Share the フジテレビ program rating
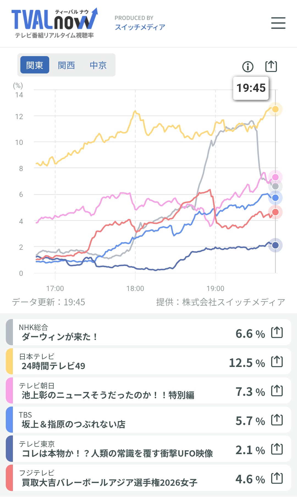The width and height of the screenshot is (297, 502). [277, 478]
